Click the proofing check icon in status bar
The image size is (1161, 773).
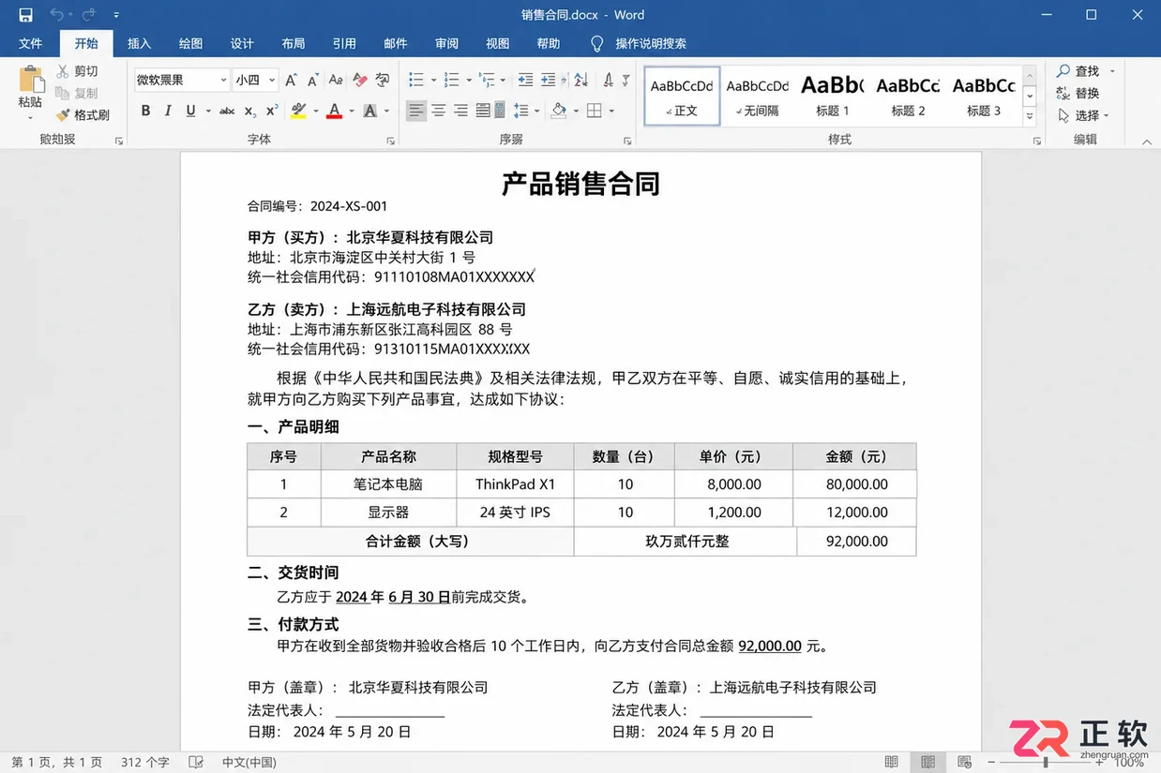[x=196, y=763]
